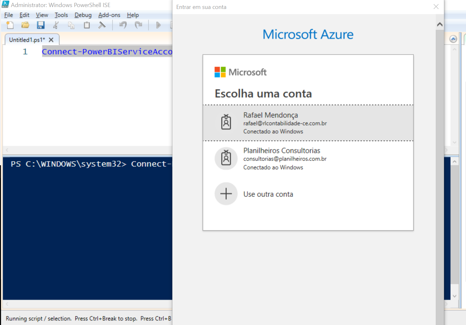Open an existing script
The image size is (466, 325).
click(25, 25)
